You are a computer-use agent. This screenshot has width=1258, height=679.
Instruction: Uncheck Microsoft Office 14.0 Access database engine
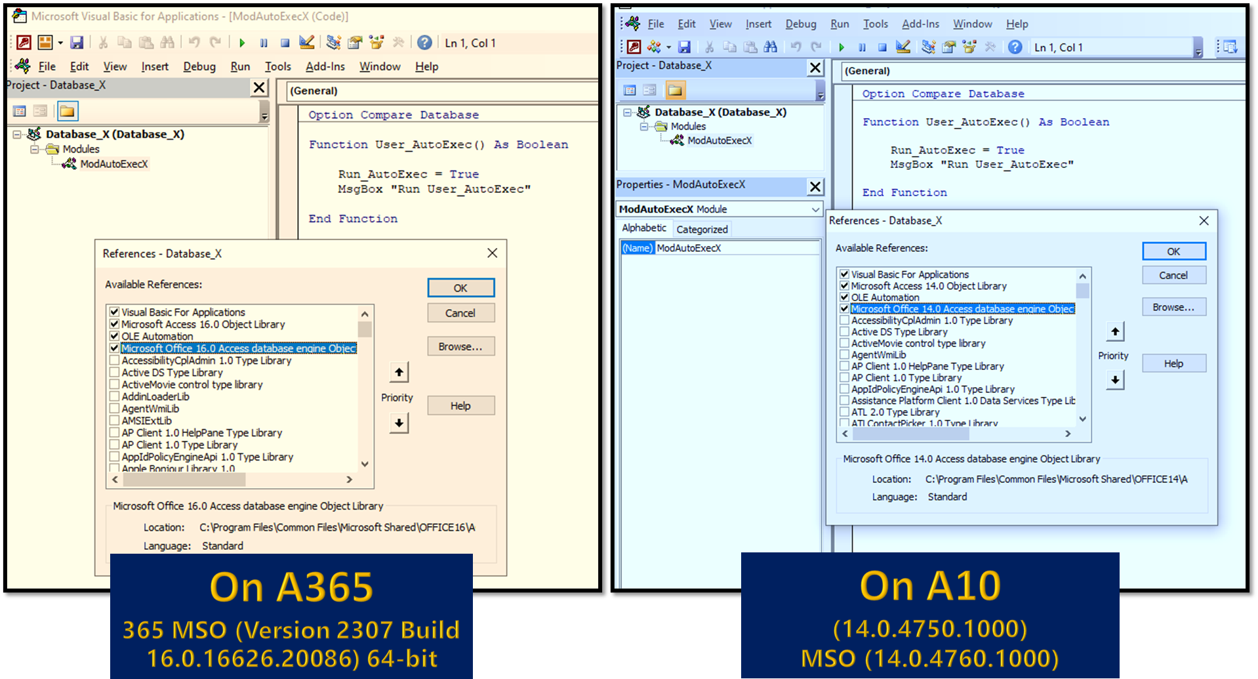click(x=845, y=309)
